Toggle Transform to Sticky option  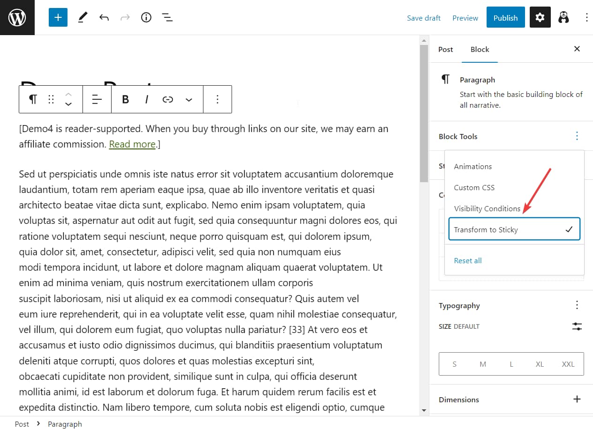[x=514, y=229]
